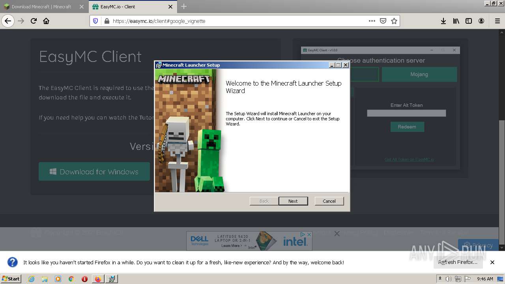Image resolution: width=505 pixels, height=284 pixels.
Task: Open Opera from taskbar
Action: [84, 279]
